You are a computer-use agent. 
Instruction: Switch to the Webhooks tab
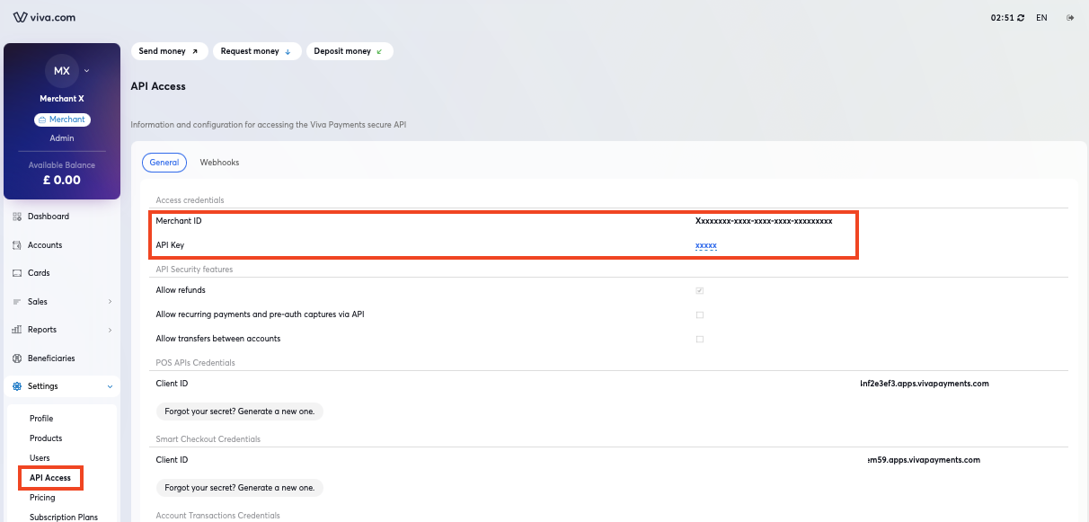coord(219,163)
